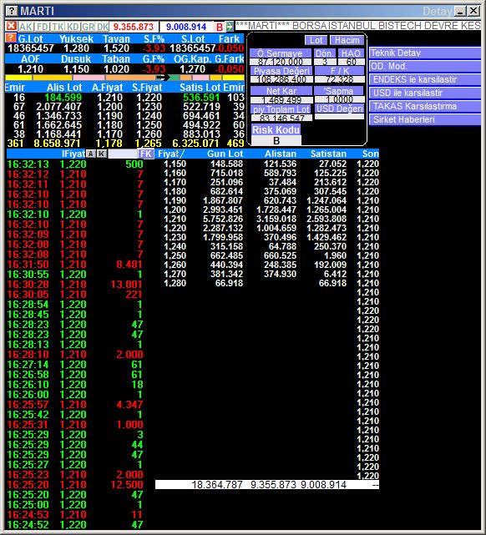Click the USD Değeri label
Screen dimensions: 486x535
tap(339, 109)
